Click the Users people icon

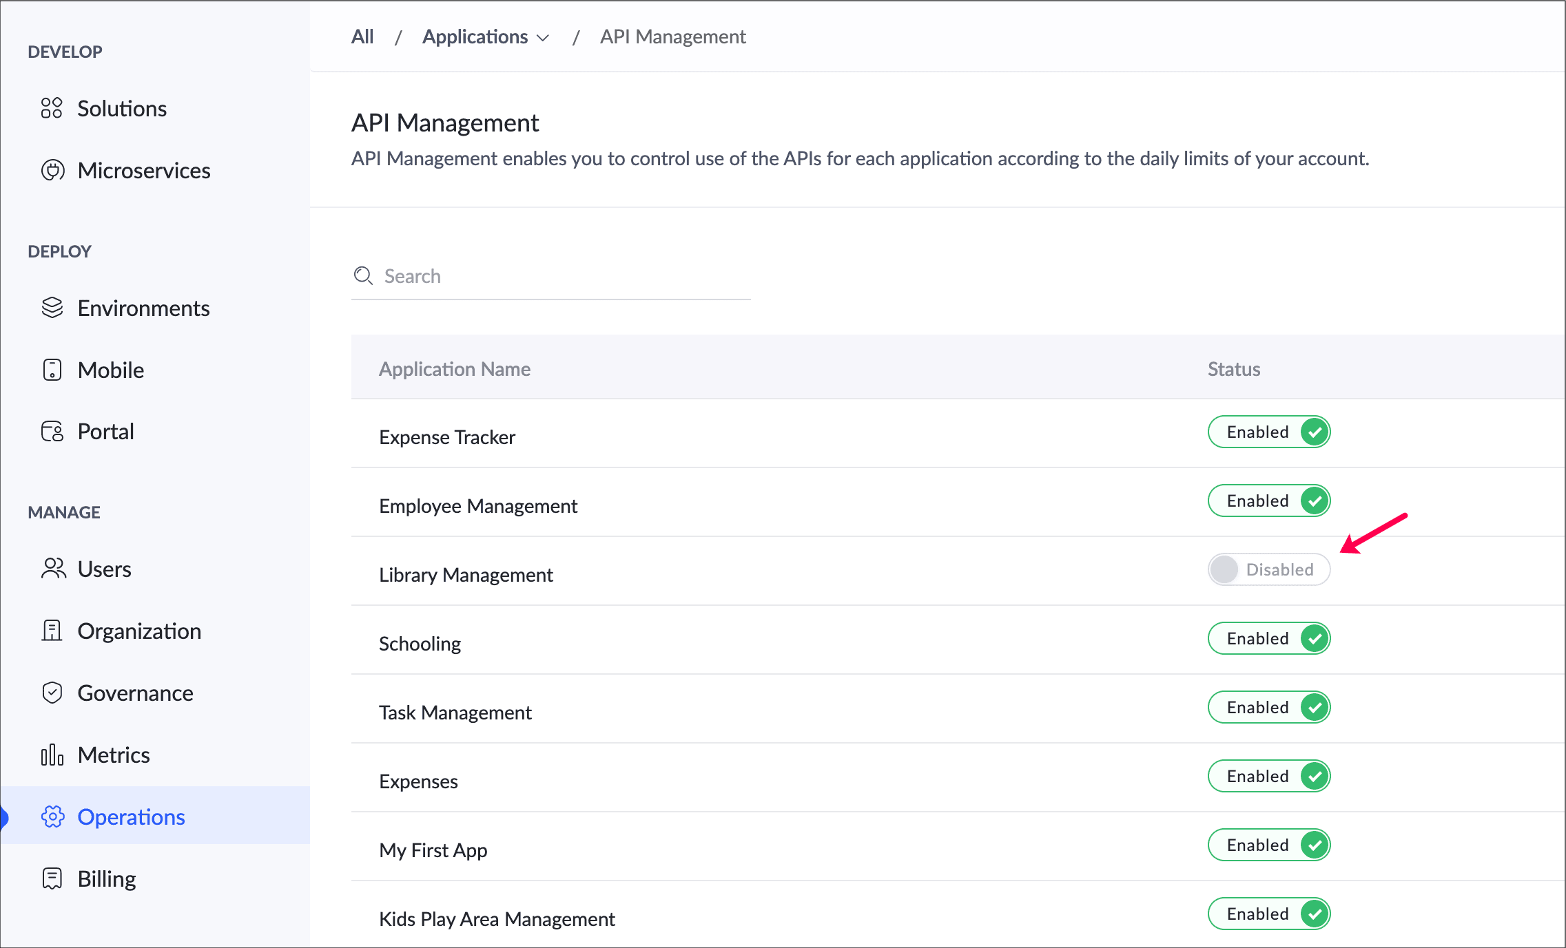point(53,569)
